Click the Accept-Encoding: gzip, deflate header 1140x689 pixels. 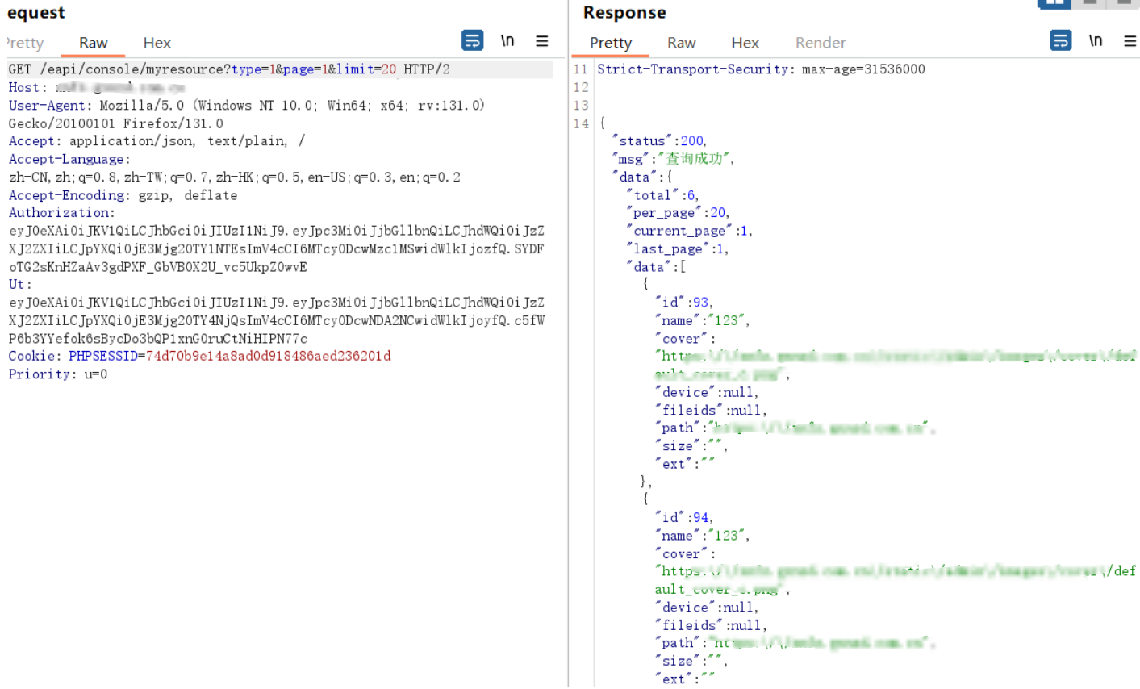pos(123,195)
